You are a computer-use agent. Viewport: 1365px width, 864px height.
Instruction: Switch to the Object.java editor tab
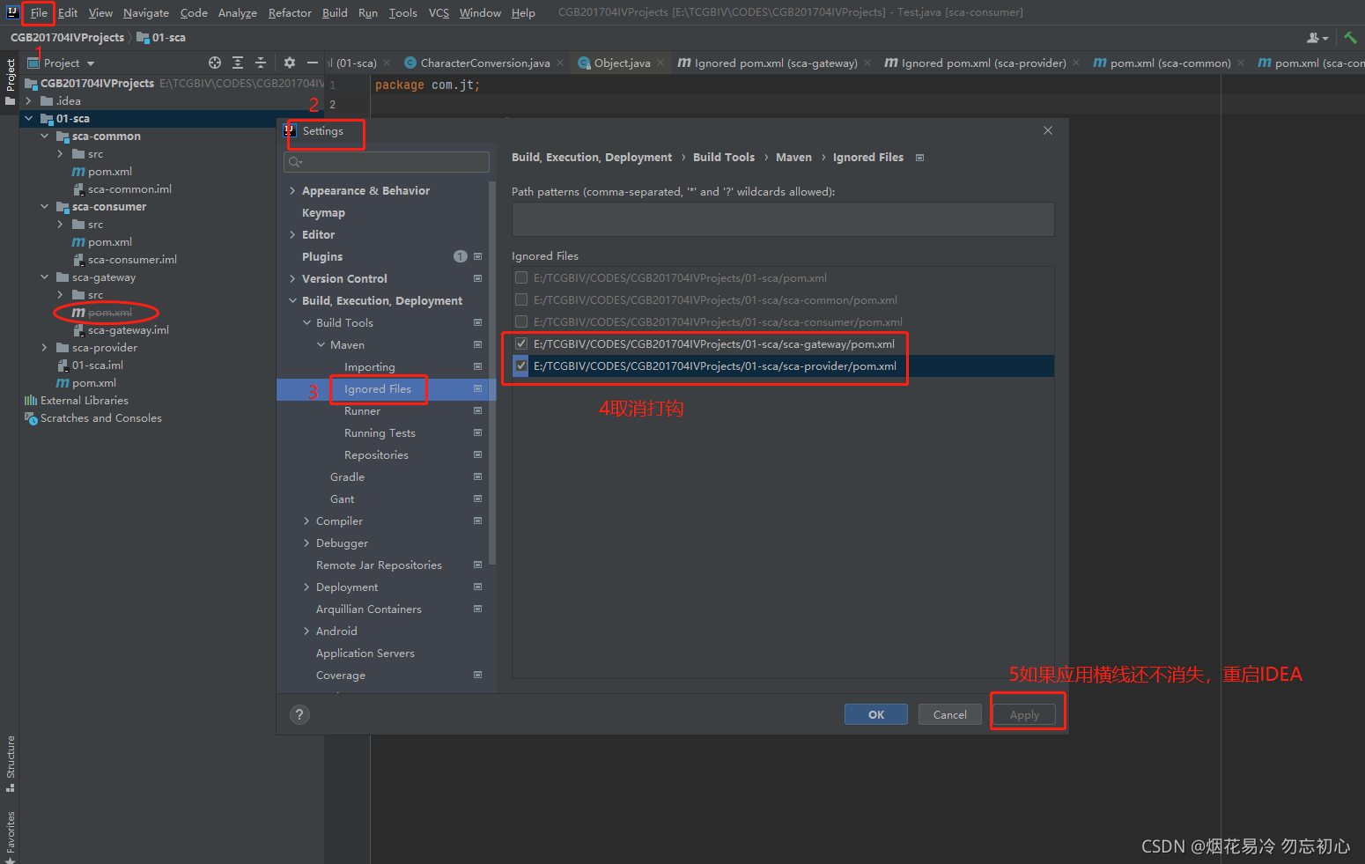tap(621, 63)
